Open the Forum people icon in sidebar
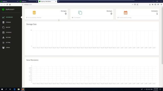Viewport: 163px width, 91px height. (x=3, y=48)
